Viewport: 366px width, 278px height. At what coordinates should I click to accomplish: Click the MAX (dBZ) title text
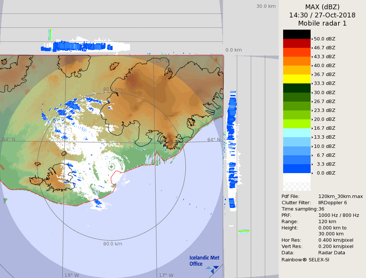pos(322,7)
